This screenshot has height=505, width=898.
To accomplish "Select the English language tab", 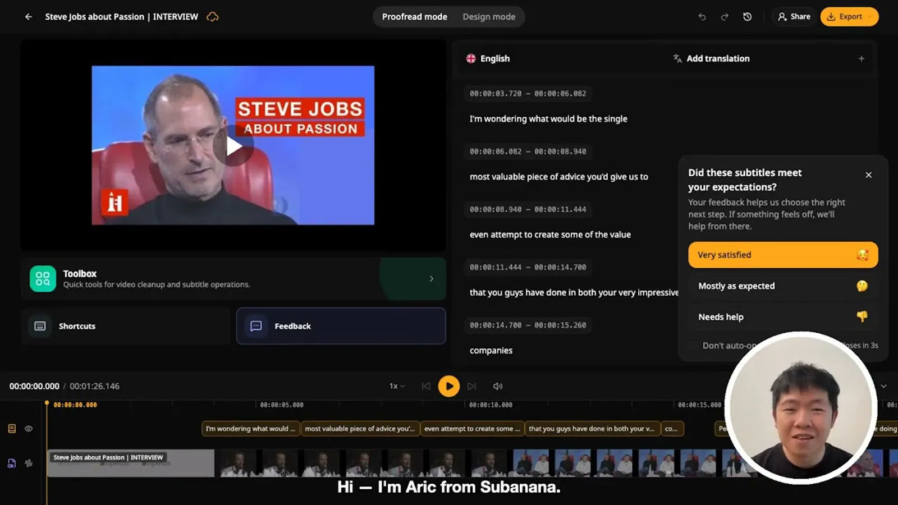I will pyautogui.click(x=488, y=58).
